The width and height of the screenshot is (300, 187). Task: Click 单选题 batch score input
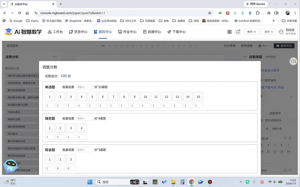point(84,87)
